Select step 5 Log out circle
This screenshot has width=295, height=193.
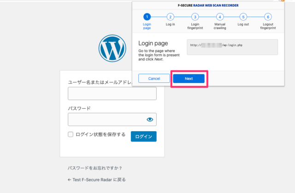pyautogui.click(x=242, y=17)
